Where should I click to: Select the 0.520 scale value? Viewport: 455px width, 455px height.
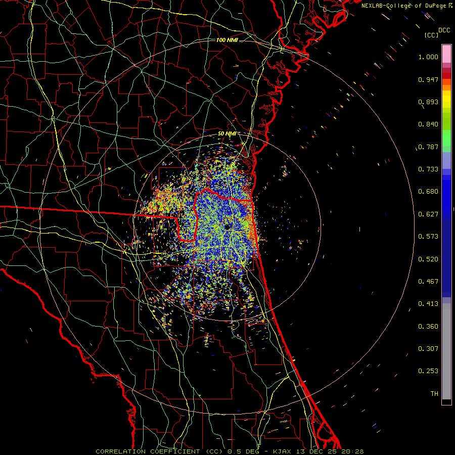click(x=428, y=259)
